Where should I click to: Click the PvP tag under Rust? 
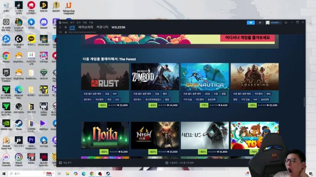tap(115, 94)
